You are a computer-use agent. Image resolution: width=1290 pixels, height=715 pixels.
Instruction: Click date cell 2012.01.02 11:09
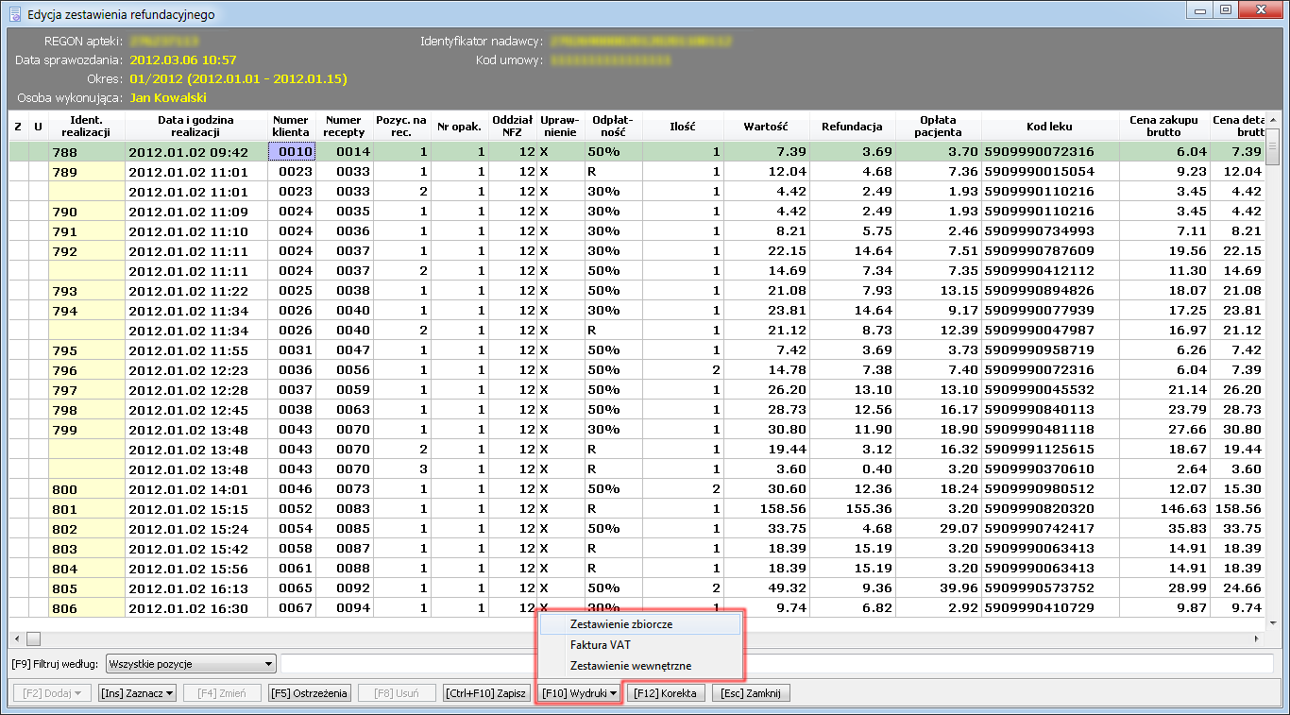click(196, 211)
